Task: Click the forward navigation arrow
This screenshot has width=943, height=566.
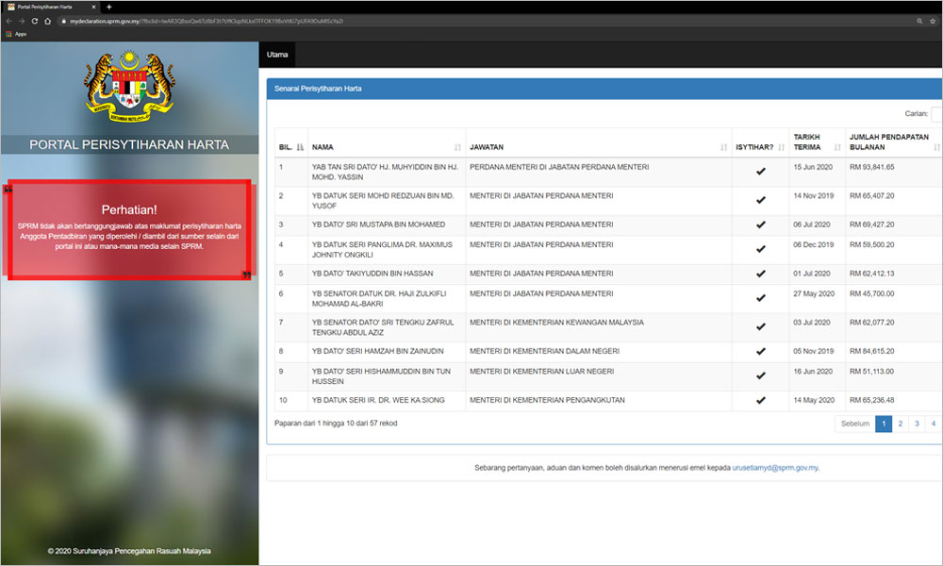Action: coord(22,20)
